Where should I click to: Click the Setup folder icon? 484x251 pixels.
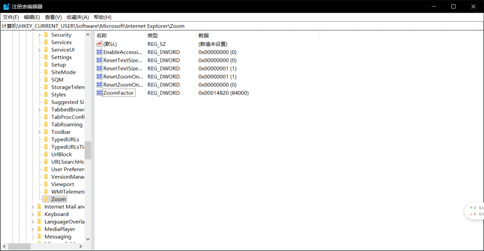[x=46, y=65]
